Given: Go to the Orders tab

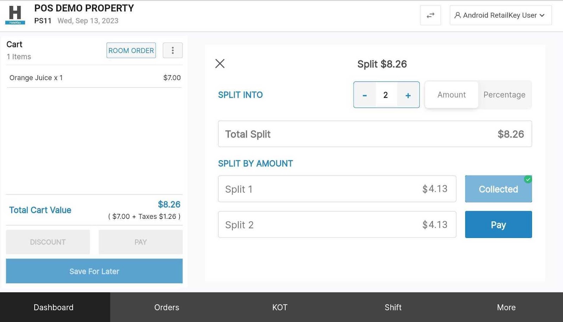Looking at the screenshot, I should (x=167, y=307).
